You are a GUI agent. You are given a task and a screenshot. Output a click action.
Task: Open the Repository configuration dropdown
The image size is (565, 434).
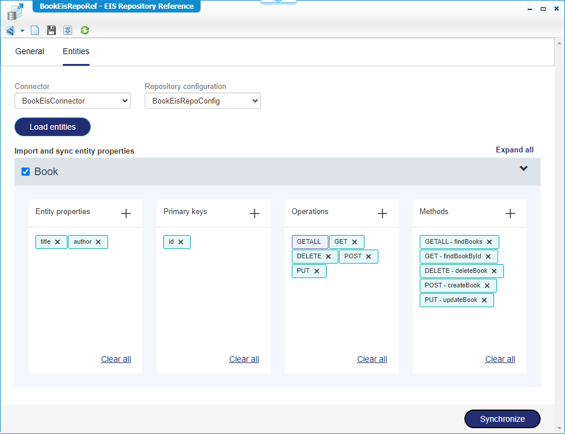coord(202,101)
